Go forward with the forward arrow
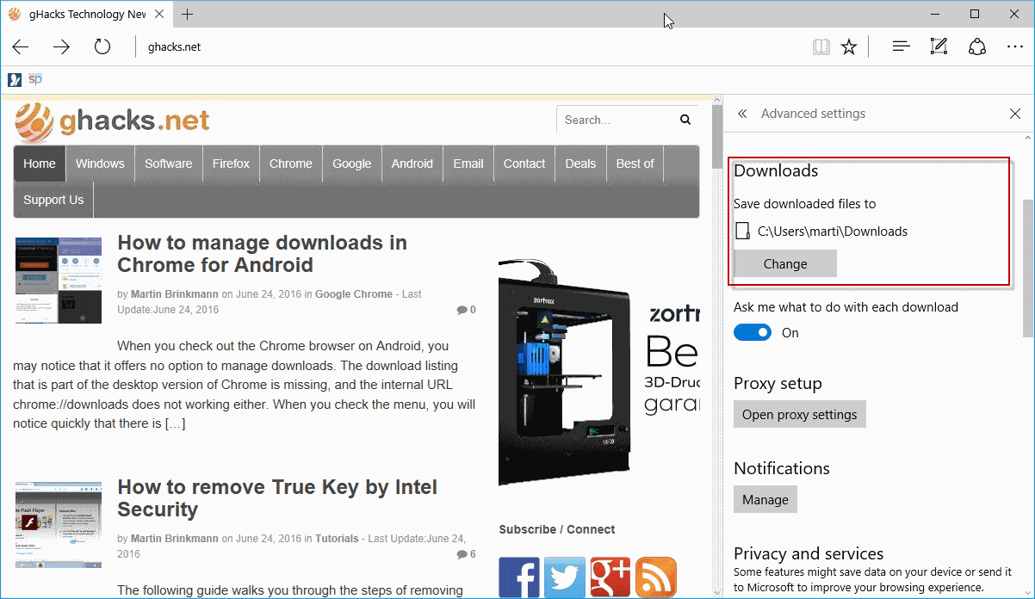Screen dimensions: 1035x599 click(61, 47)
